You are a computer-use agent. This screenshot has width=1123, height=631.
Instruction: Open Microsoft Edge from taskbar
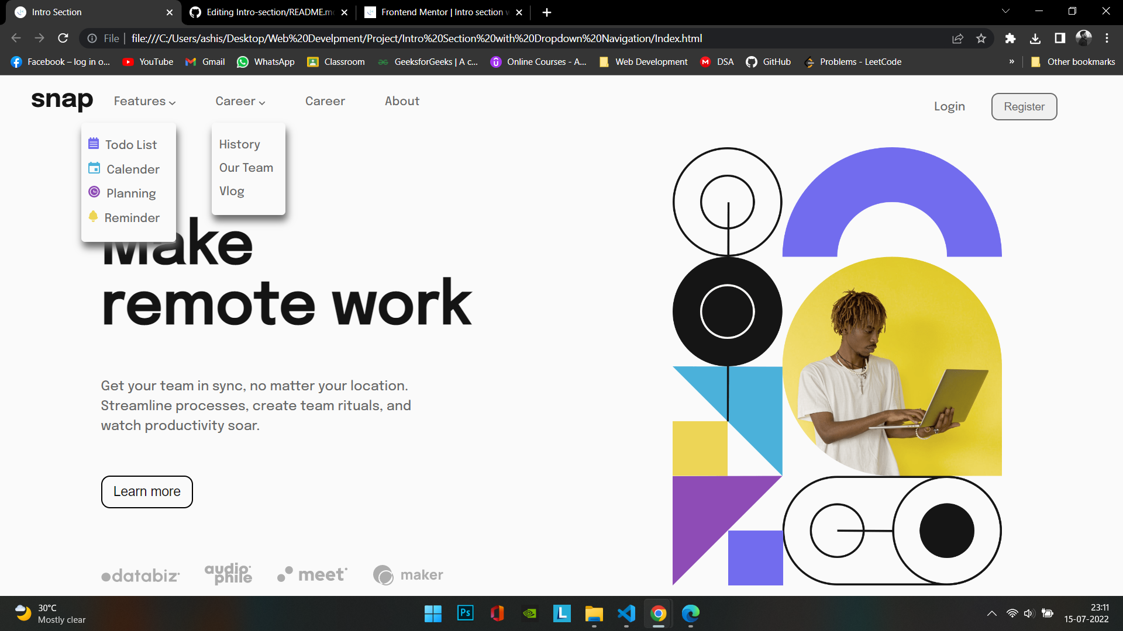[690, 613]
